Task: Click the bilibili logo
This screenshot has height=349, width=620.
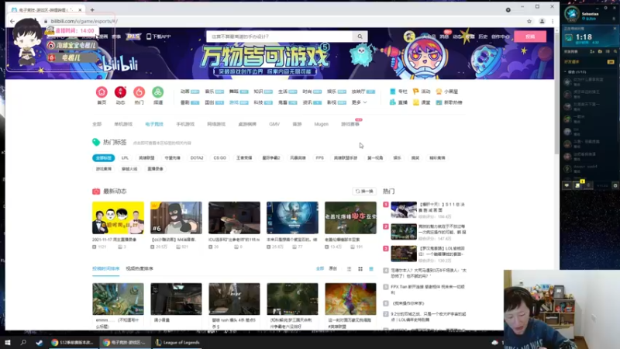Action: click(121, 64)
